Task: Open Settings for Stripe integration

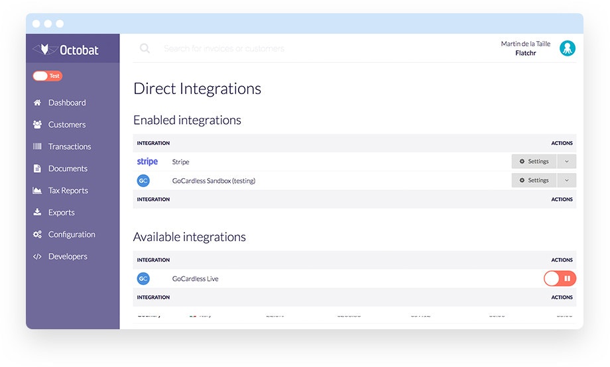Action: pyautogui.click(x=534, y=162)
